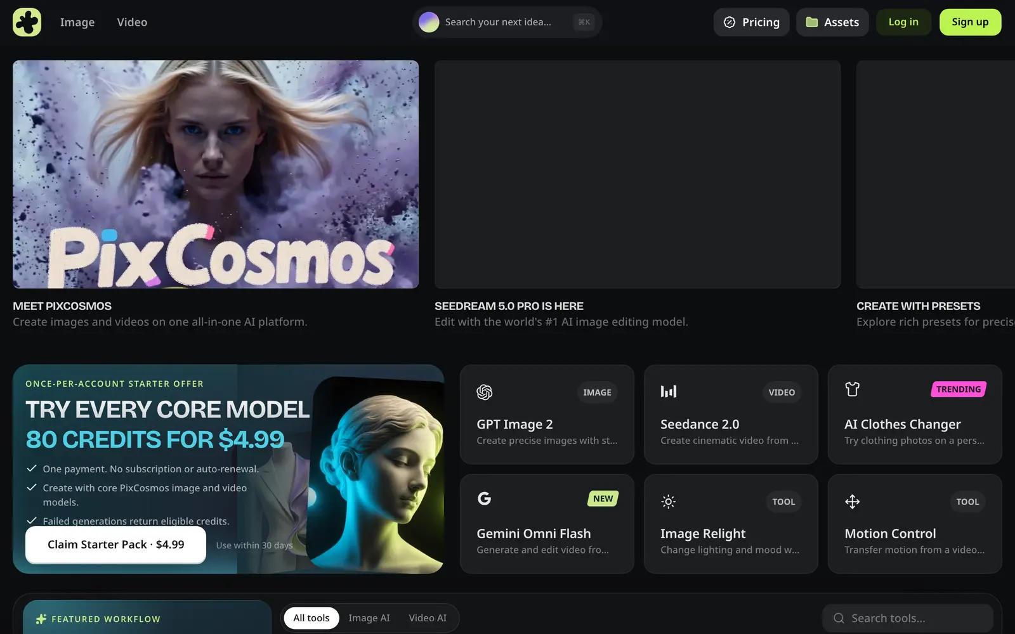Open the Pricing page
1015x634 pixels.
[751, 22]
